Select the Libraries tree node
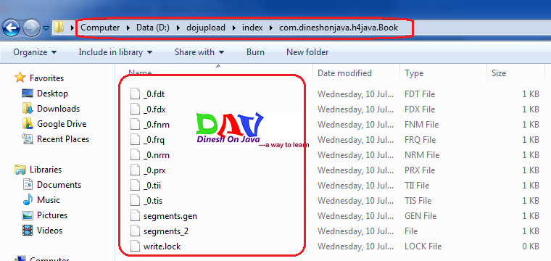 46,170
